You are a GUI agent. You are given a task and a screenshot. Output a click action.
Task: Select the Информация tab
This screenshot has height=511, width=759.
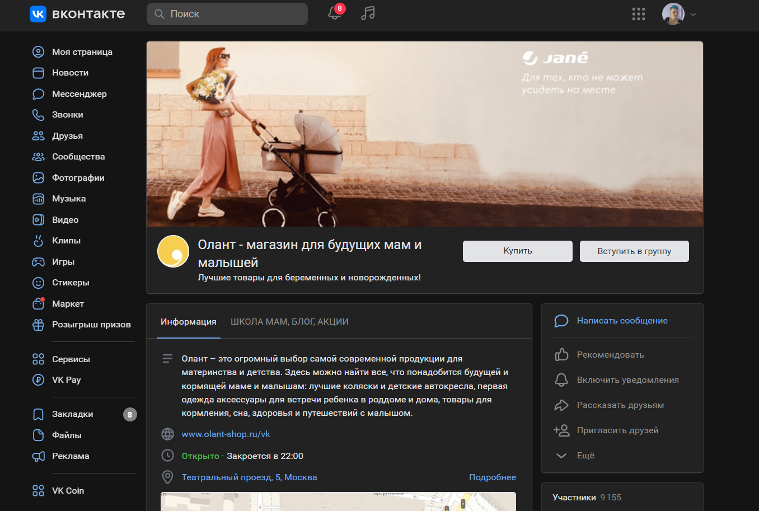pyautogui.click(x=189, y=322)
